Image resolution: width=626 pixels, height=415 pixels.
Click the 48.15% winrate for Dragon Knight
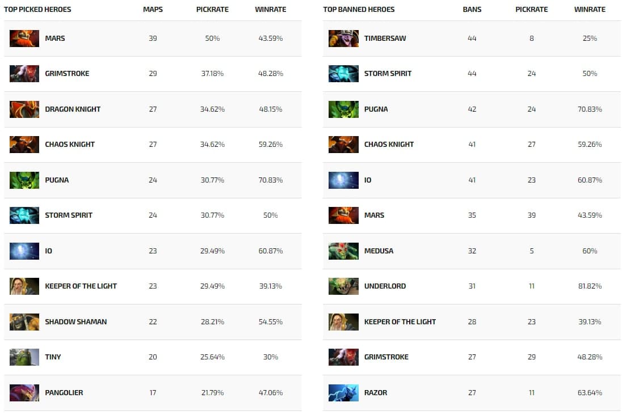pyautogui.click(x=271, y=109)
